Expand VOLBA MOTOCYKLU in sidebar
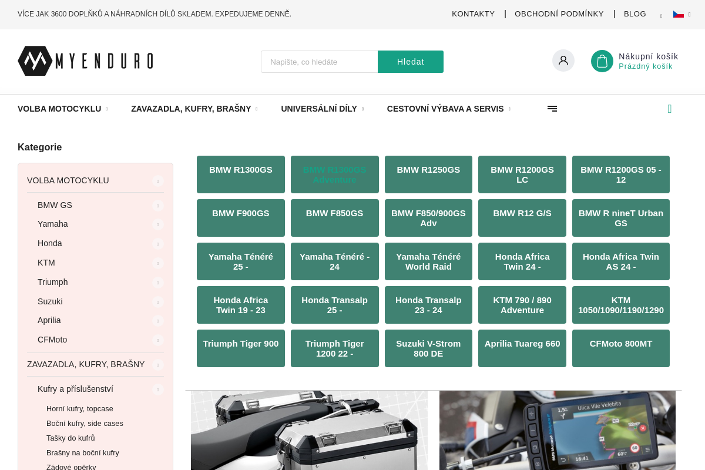This screenshot has width=705, height=470. pyautogui.click(x=157, y=180)
